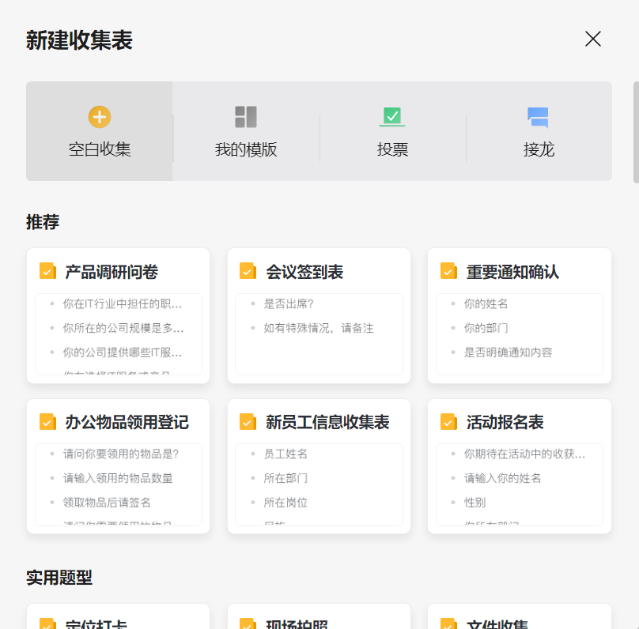The width and height of the screenshot is (639, 629).
Task: Open the 会议签到表 template title
Action: 304,272
